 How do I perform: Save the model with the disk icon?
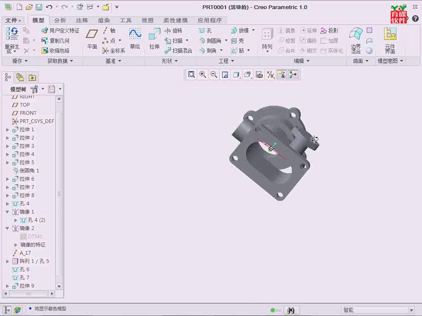39,7
